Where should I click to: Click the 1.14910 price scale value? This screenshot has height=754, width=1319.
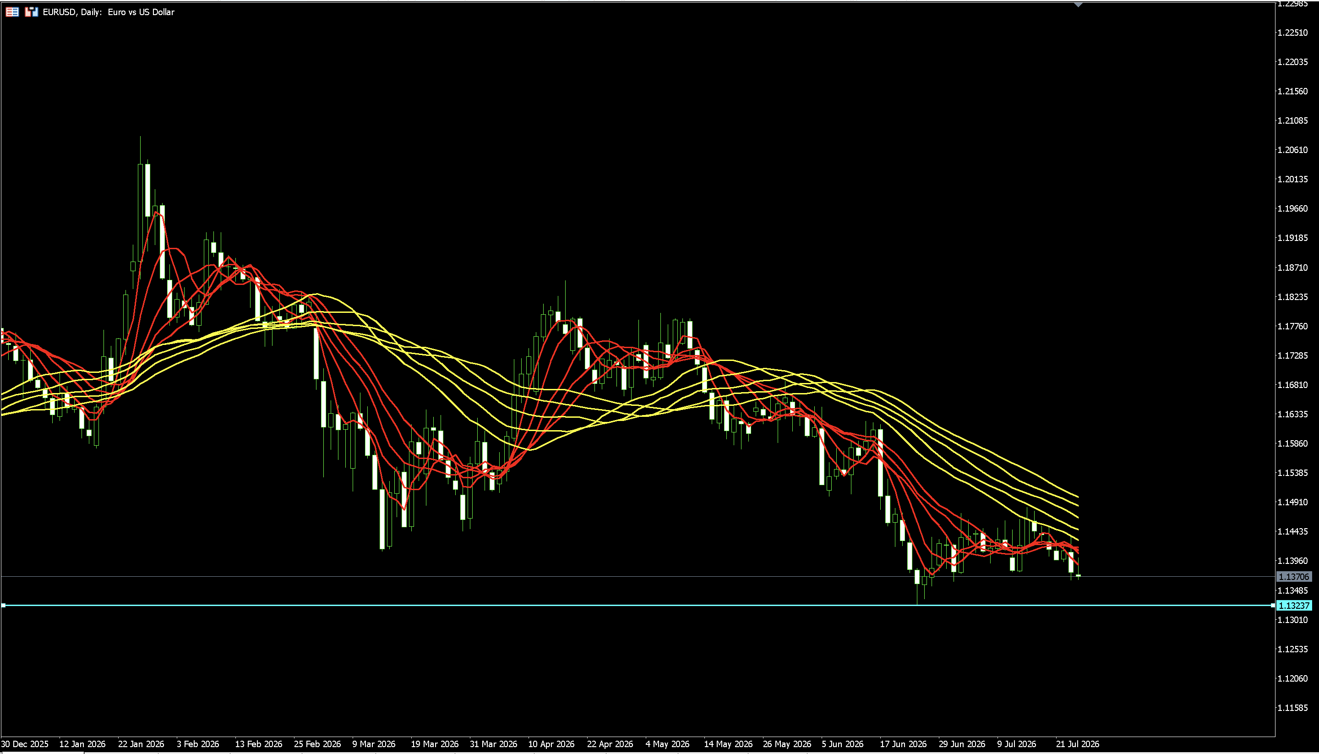1292,503
